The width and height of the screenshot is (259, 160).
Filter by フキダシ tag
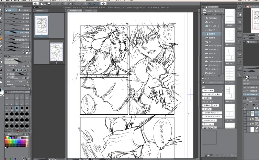207,109
